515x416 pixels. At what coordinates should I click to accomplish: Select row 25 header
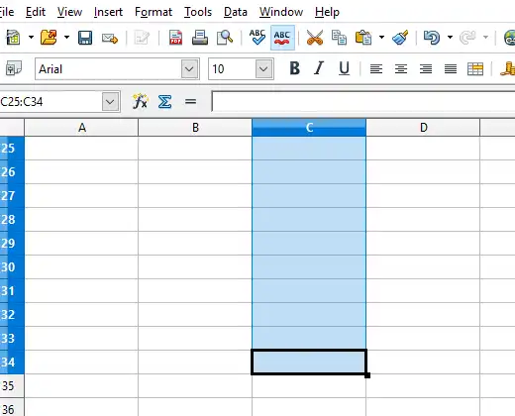coord(12,149)
